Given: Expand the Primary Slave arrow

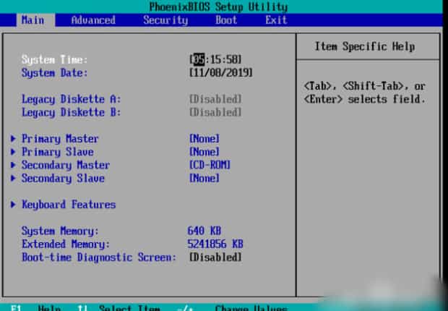Looking at the screenshot, I should (13, 152).
